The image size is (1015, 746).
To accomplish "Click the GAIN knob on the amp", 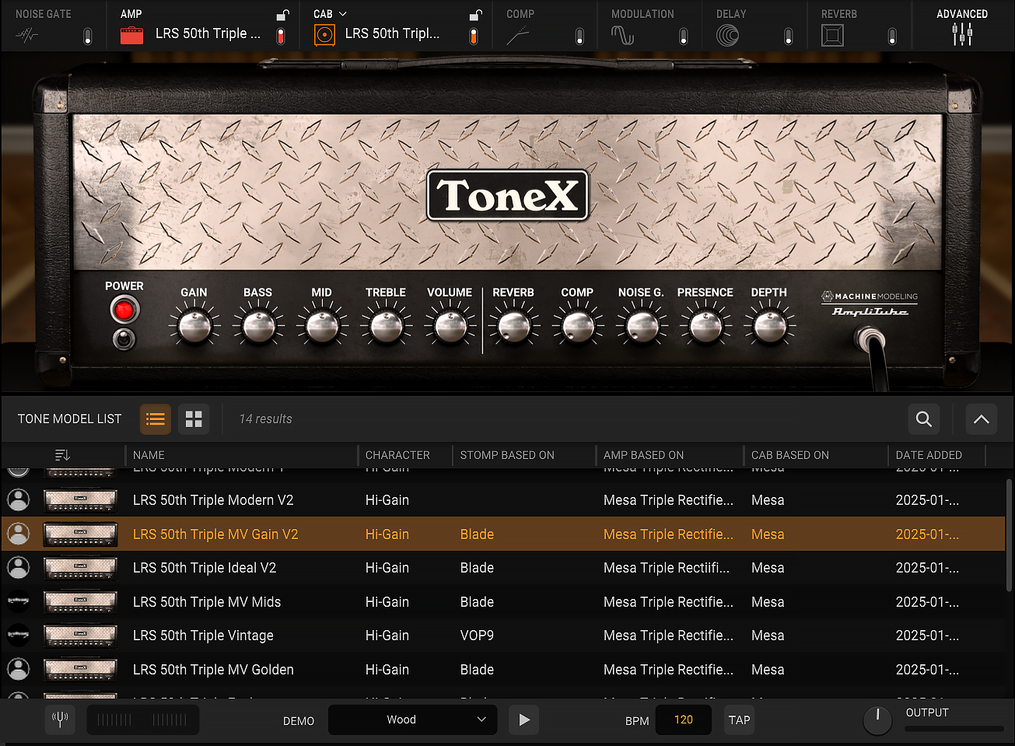I will pos(194,327).
